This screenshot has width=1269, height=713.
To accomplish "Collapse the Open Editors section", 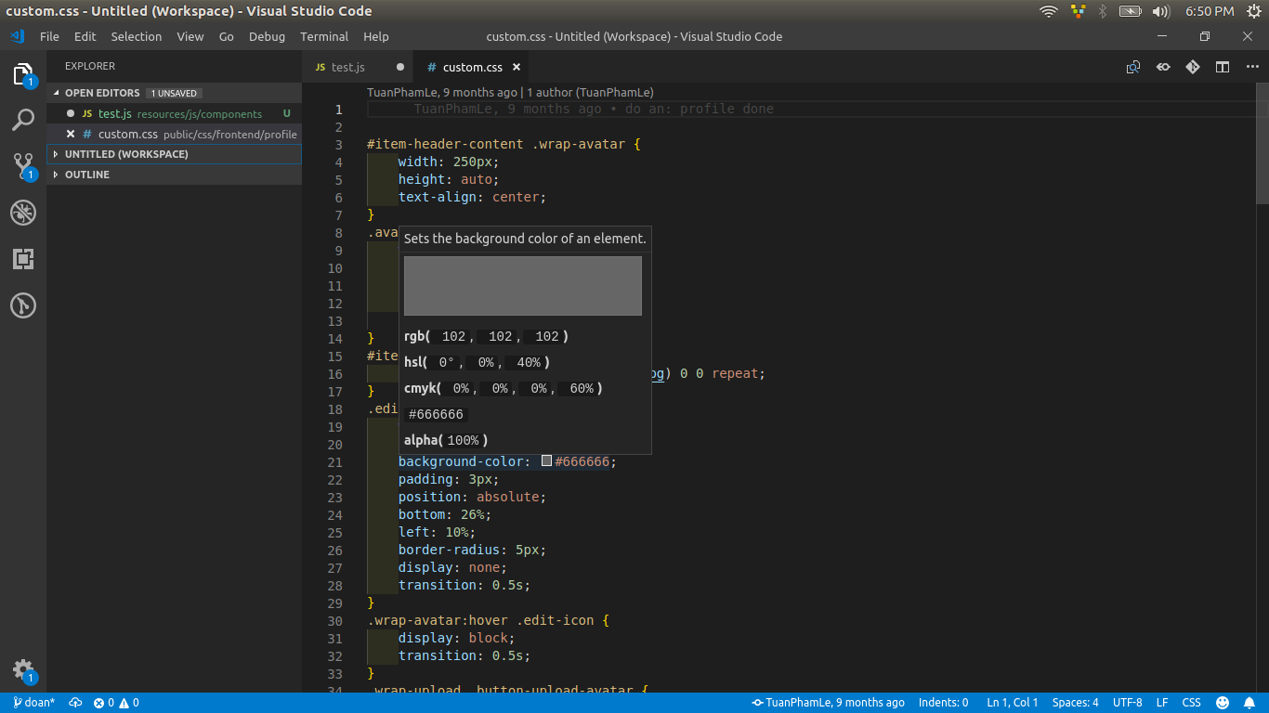I will pos(102,93).
